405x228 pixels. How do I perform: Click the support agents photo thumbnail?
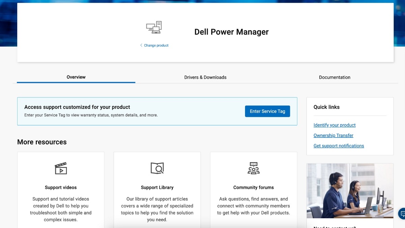click(350, 191)
